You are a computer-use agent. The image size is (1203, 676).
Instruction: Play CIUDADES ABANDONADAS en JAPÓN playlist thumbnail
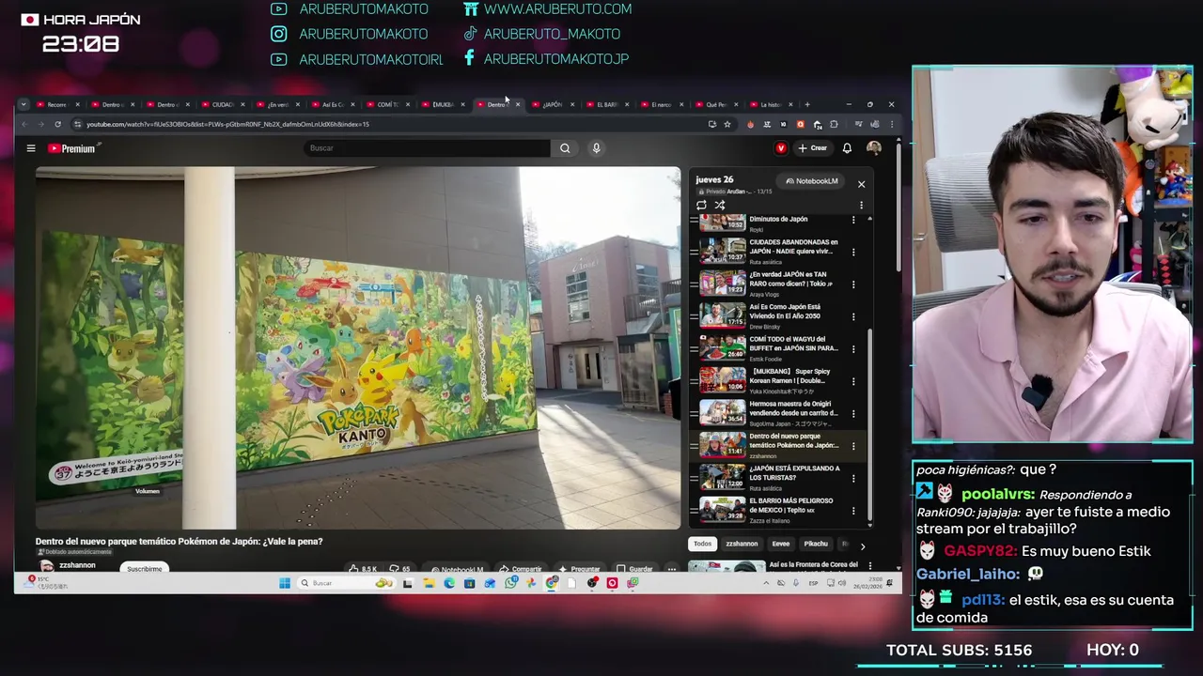723,251
